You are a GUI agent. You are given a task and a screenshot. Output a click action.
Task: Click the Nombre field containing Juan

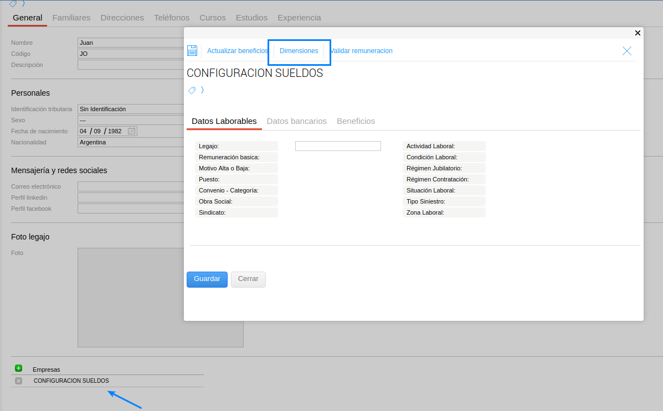131,43
